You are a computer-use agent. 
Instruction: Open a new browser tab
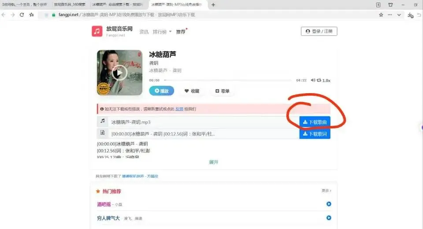(x=213, y=4)
